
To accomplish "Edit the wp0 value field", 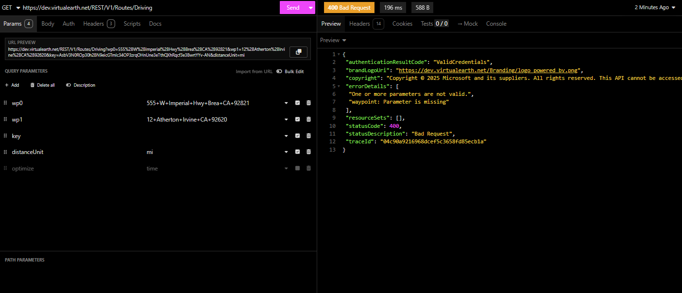I will click(x=214, y=103).
